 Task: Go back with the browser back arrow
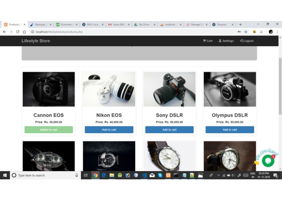click(x=4, y=32)
